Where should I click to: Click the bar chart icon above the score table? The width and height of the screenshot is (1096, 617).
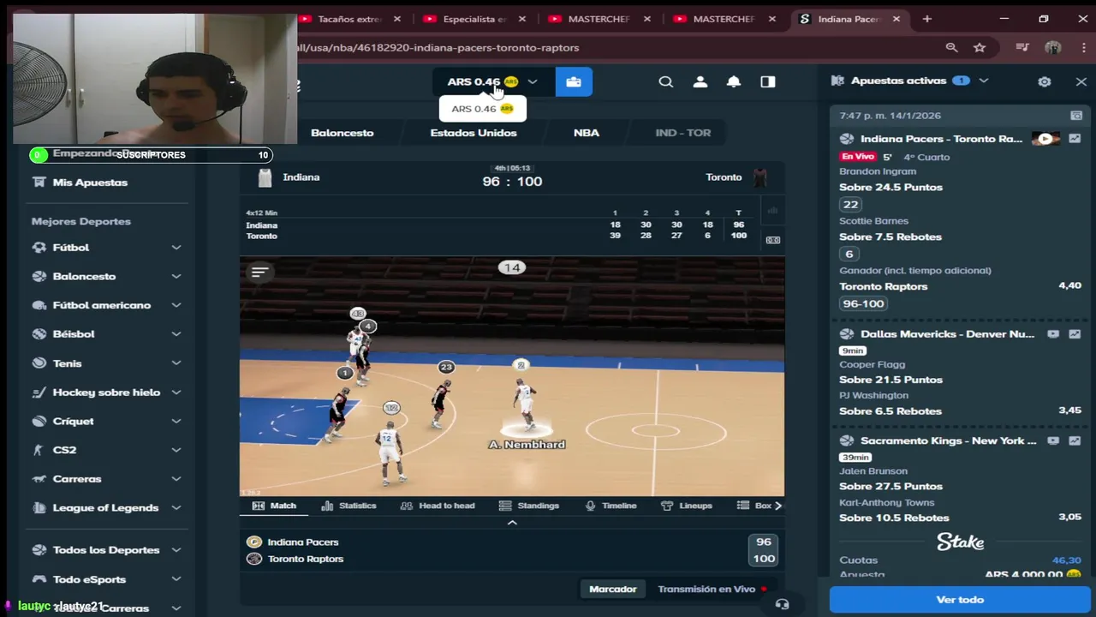[772, 211]
